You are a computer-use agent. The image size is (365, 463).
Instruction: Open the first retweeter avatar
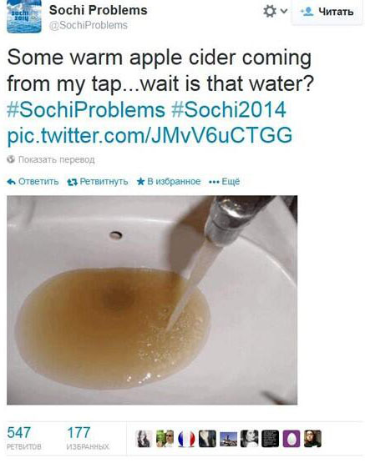click(x=144, y=439)
